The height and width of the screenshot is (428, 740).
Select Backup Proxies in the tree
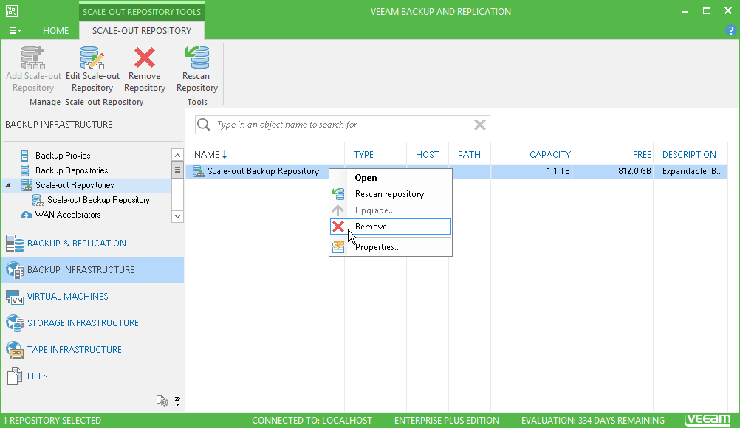click(62, 156)
